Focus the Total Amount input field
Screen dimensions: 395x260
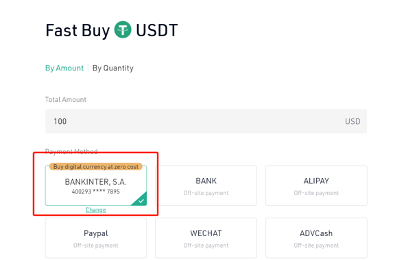(x=206, y=121)
